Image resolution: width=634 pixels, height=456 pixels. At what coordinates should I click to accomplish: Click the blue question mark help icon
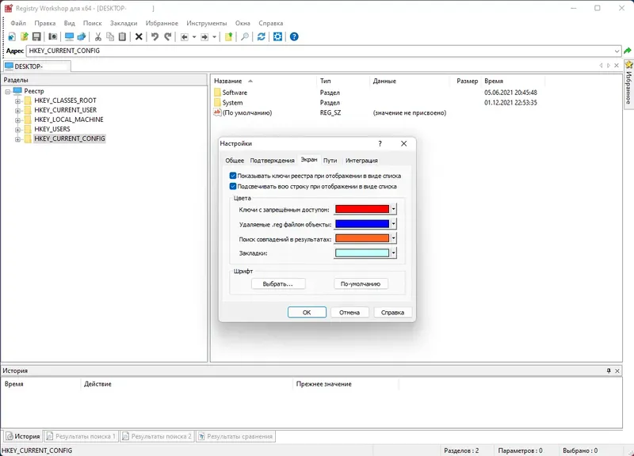(294, 36)
